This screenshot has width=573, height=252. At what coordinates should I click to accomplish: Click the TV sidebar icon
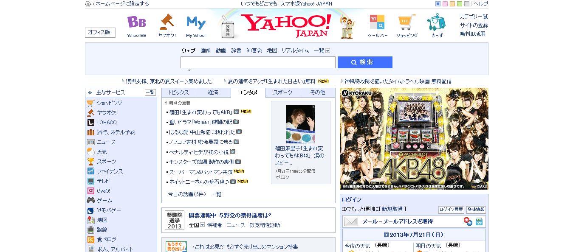(90, 181)
